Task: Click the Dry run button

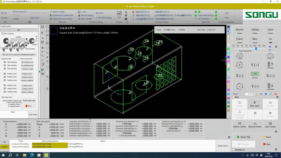Action: point(255,104)
